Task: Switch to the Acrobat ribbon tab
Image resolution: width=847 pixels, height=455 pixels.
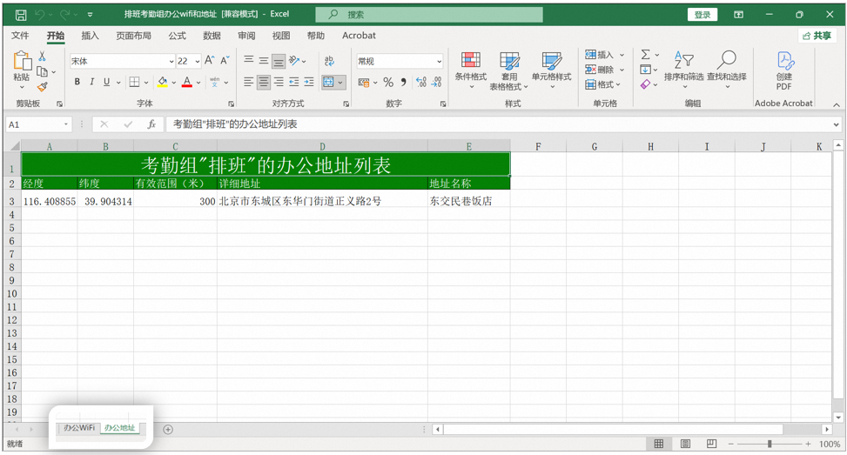Action: click(359, 36)
